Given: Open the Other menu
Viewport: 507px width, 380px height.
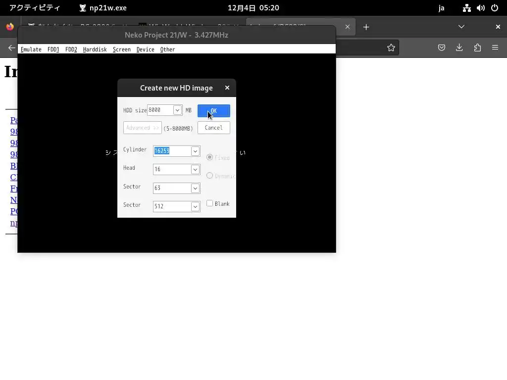Looking at the screenshot, I should pos(167,49).
